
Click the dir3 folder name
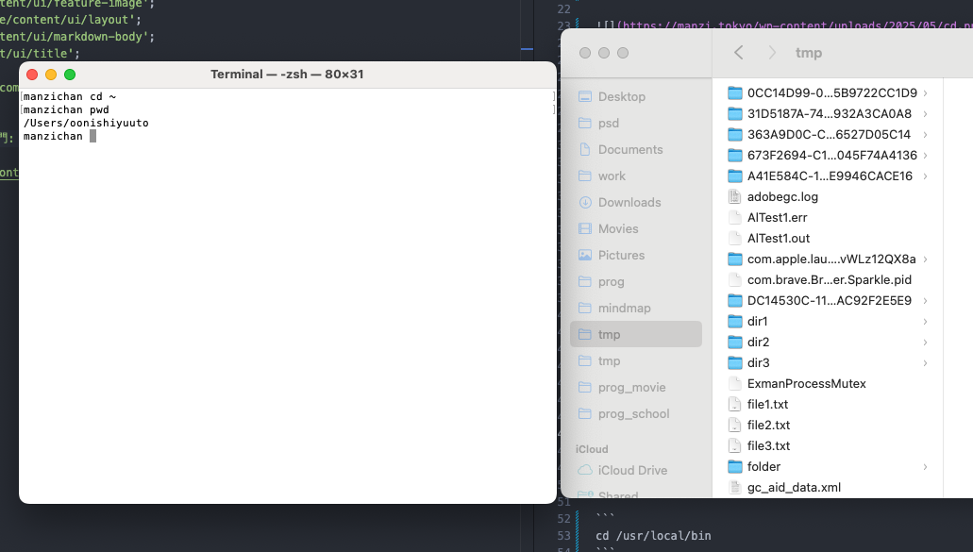point(758,363)
